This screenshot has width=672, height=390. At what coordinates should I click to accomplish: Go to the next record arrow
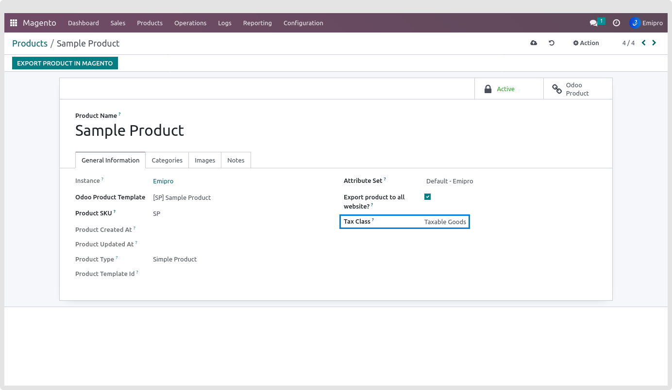[654, 43]
